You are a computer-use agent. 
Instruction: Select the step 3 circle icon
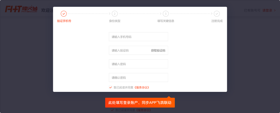(166, 14)
